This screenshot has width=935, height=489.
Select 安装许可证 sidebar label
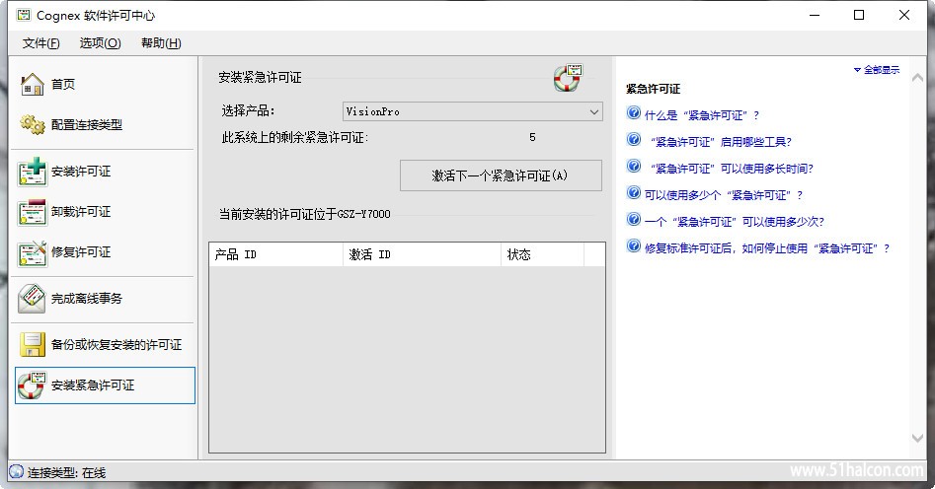point(81,172)
